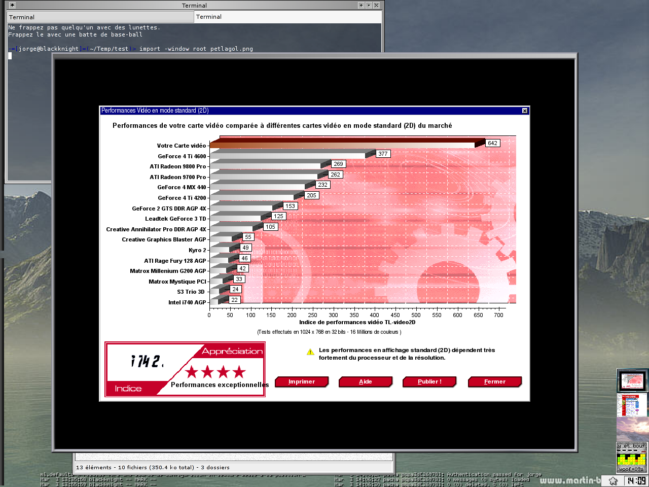
Task: Click the star icon beside the clock
Action: [613, 480]
